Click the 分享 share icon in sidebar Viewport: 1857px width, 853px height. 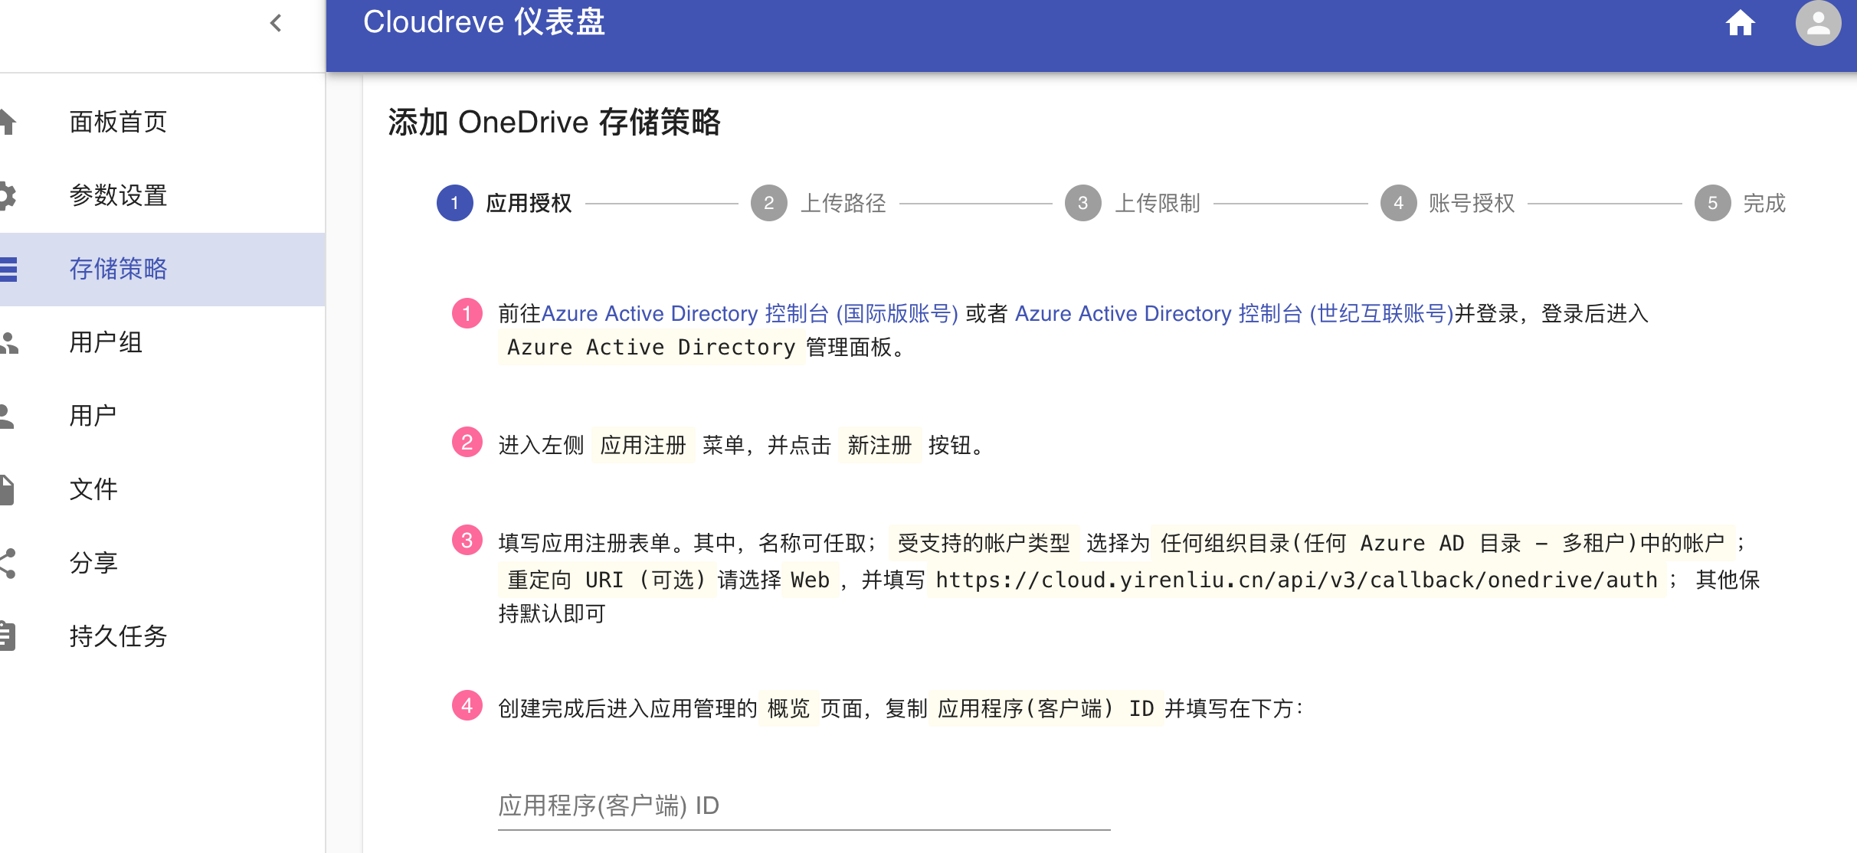(x=8, y=563)
